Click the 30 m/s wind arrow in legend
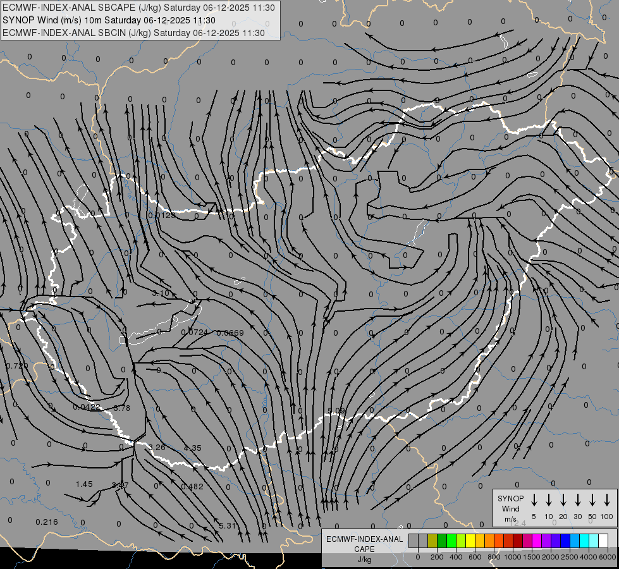619x569 pixels. click(577, 500)
